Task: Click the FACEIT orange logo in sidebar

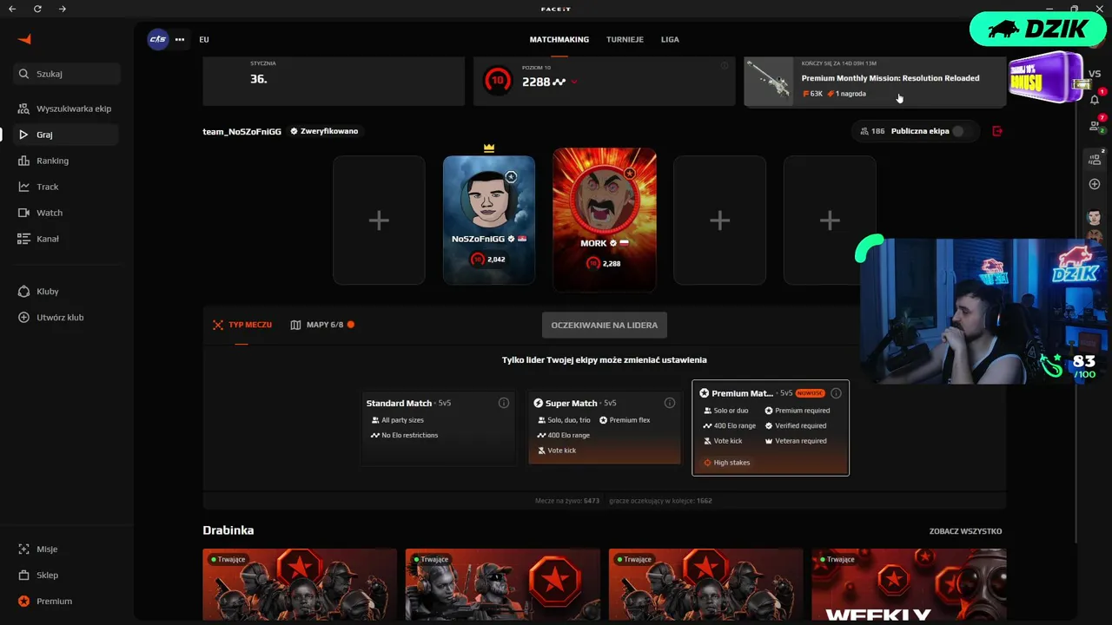Action: point(24,39)
